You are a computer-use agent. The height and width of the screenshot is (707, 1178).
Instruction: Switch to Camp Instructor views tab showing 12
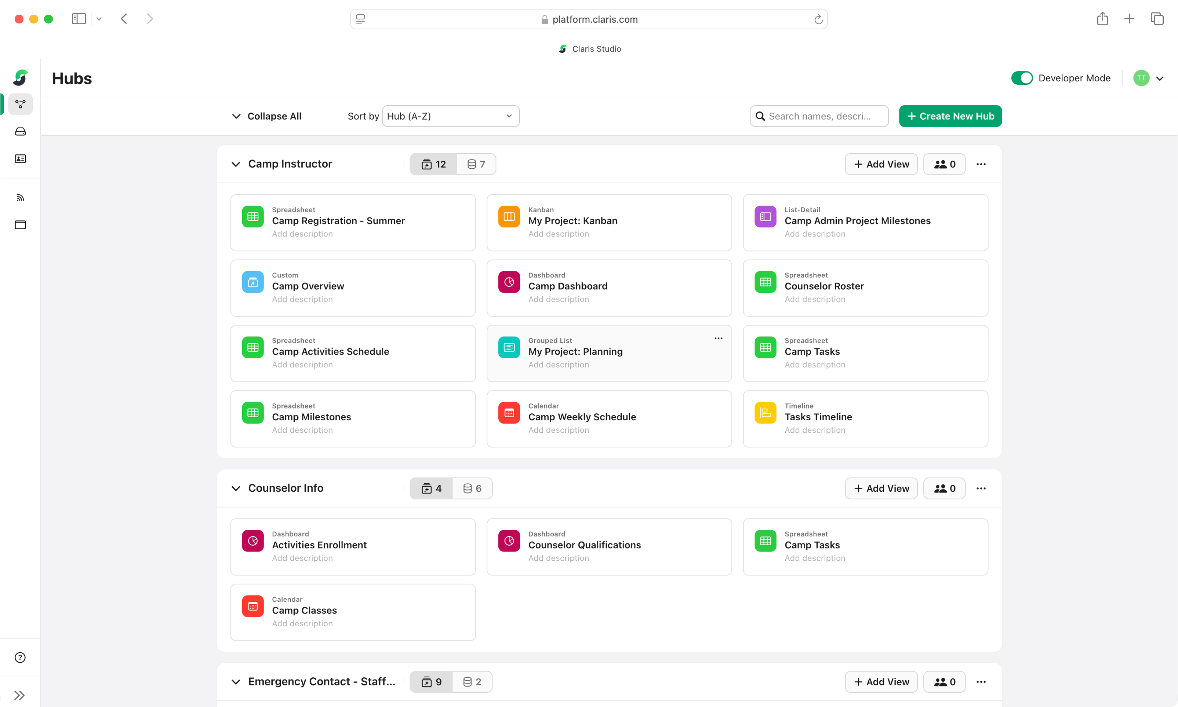click(x=433, y=164)
